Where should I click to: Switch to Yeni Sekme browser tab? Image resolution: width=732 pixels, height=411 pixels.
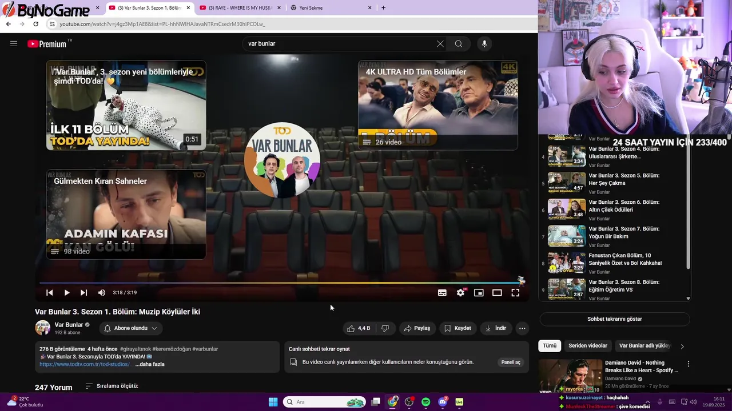[331, 8]
